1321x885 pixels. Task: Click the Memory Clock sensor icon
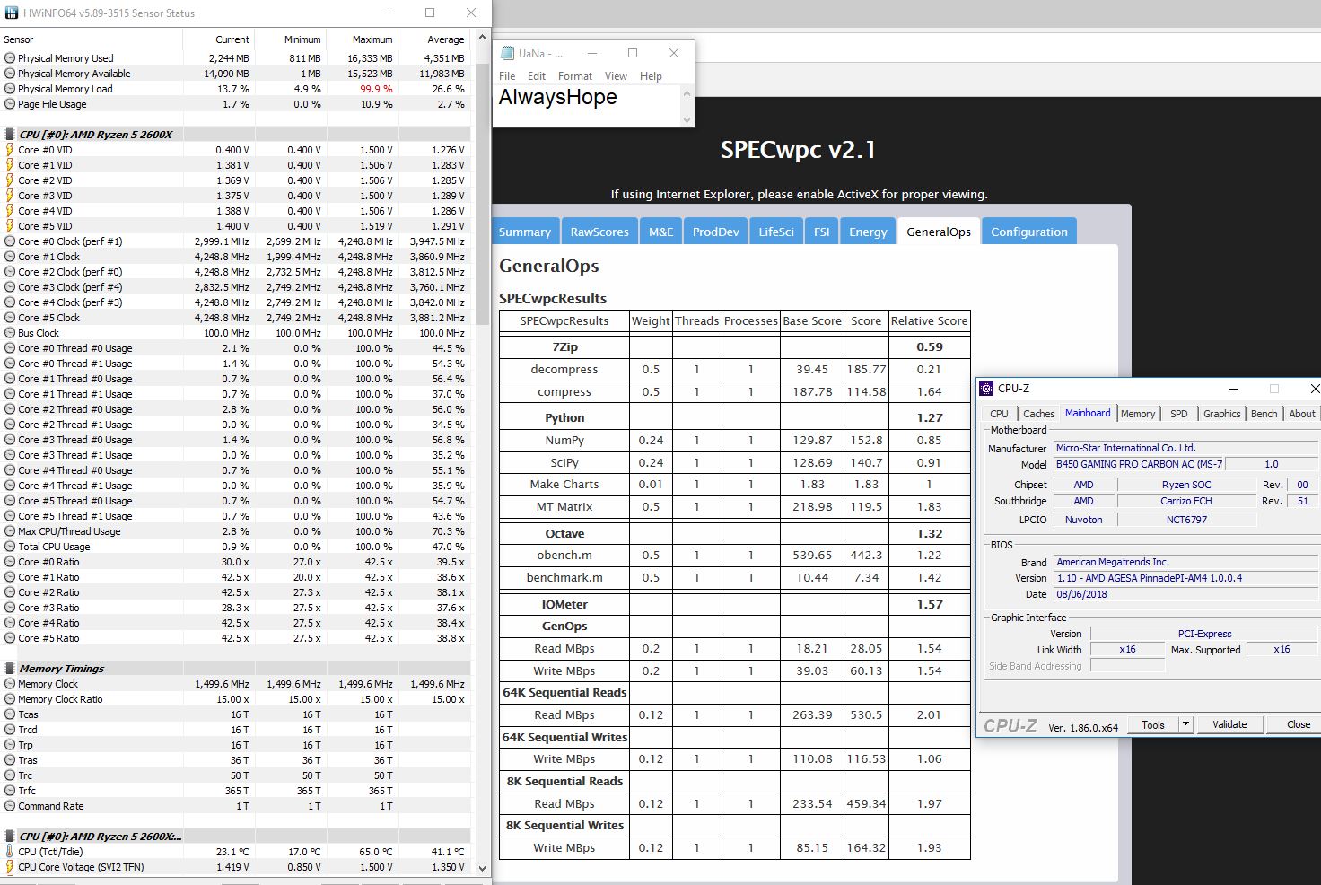pos(10,684)
